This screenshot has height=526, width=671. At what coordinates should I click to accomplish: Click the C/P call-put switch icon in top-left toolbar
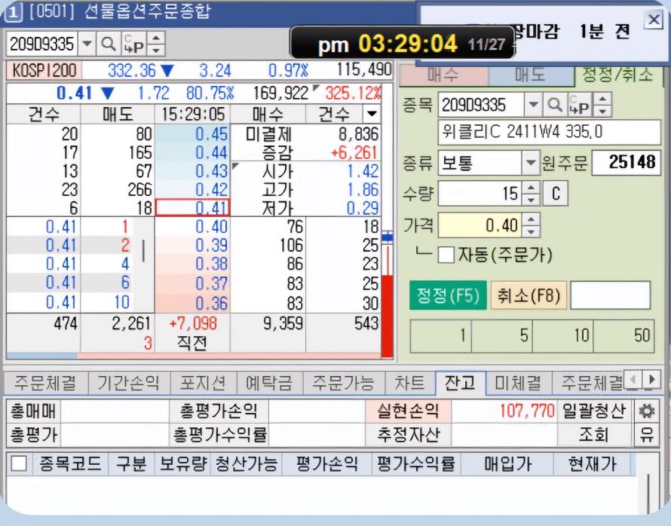pos(134,44)
